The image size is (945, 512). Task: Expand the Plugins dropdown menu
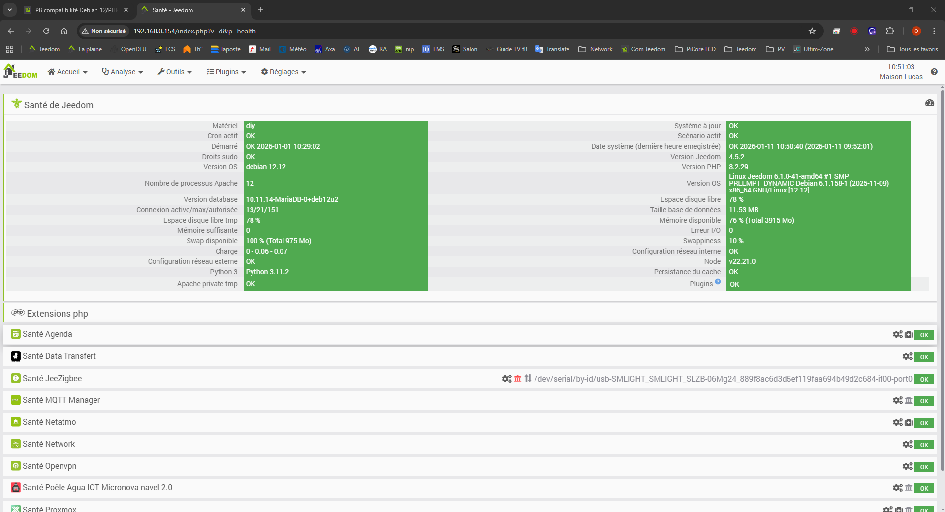tap(226, 72)
